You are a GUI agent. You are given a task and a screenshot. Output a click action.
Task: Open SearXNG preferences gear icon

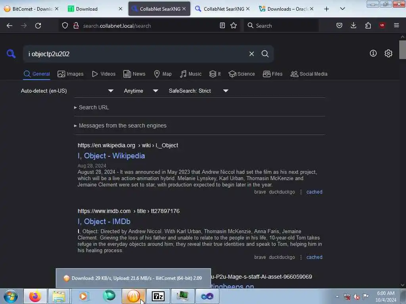(x=388, y=53)
